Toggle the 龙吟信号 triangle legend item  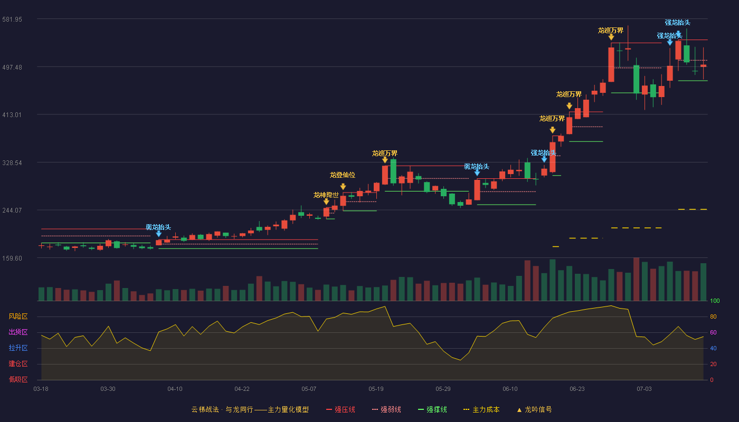point(534,409)
